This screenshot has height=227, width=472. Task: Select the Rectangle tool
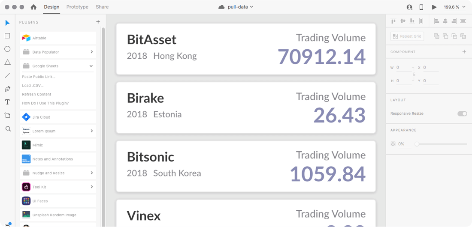(7, 36)
